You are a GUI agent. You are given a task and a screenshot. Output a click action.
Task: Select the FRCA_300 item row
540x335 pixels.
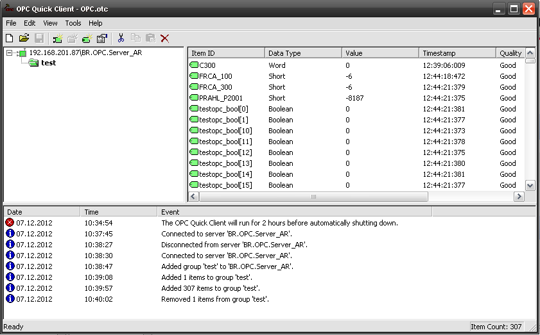(357, 87)
